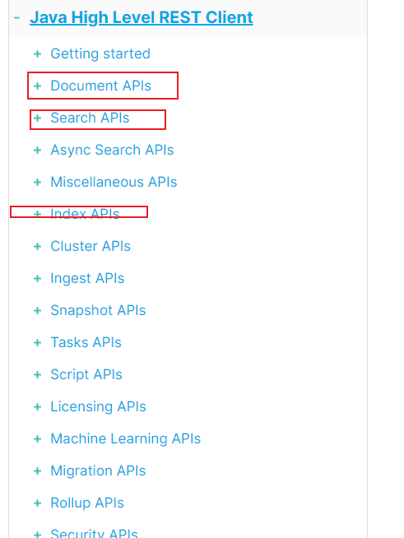Expand the Search APIs plus icon
Viewport: 404px width, 538px height.
point(37,118)
